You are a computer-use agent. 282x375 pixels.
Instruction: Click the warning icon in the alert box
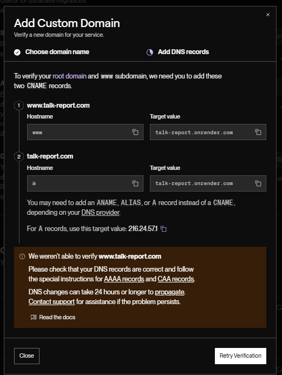click(22, 256)
